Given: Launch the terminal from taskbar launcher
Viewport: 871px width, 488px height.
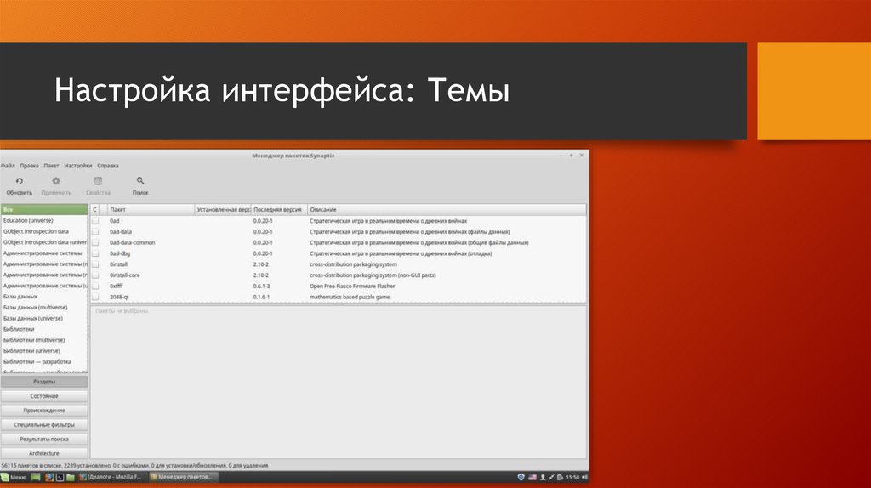Looking at the screenshot, I should click(60, 477).
